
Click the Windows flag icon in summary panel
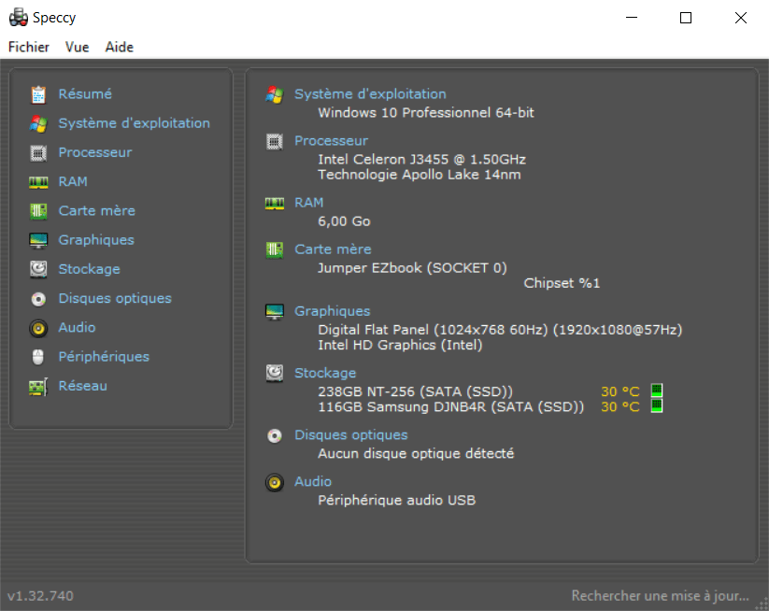(274, 94)
